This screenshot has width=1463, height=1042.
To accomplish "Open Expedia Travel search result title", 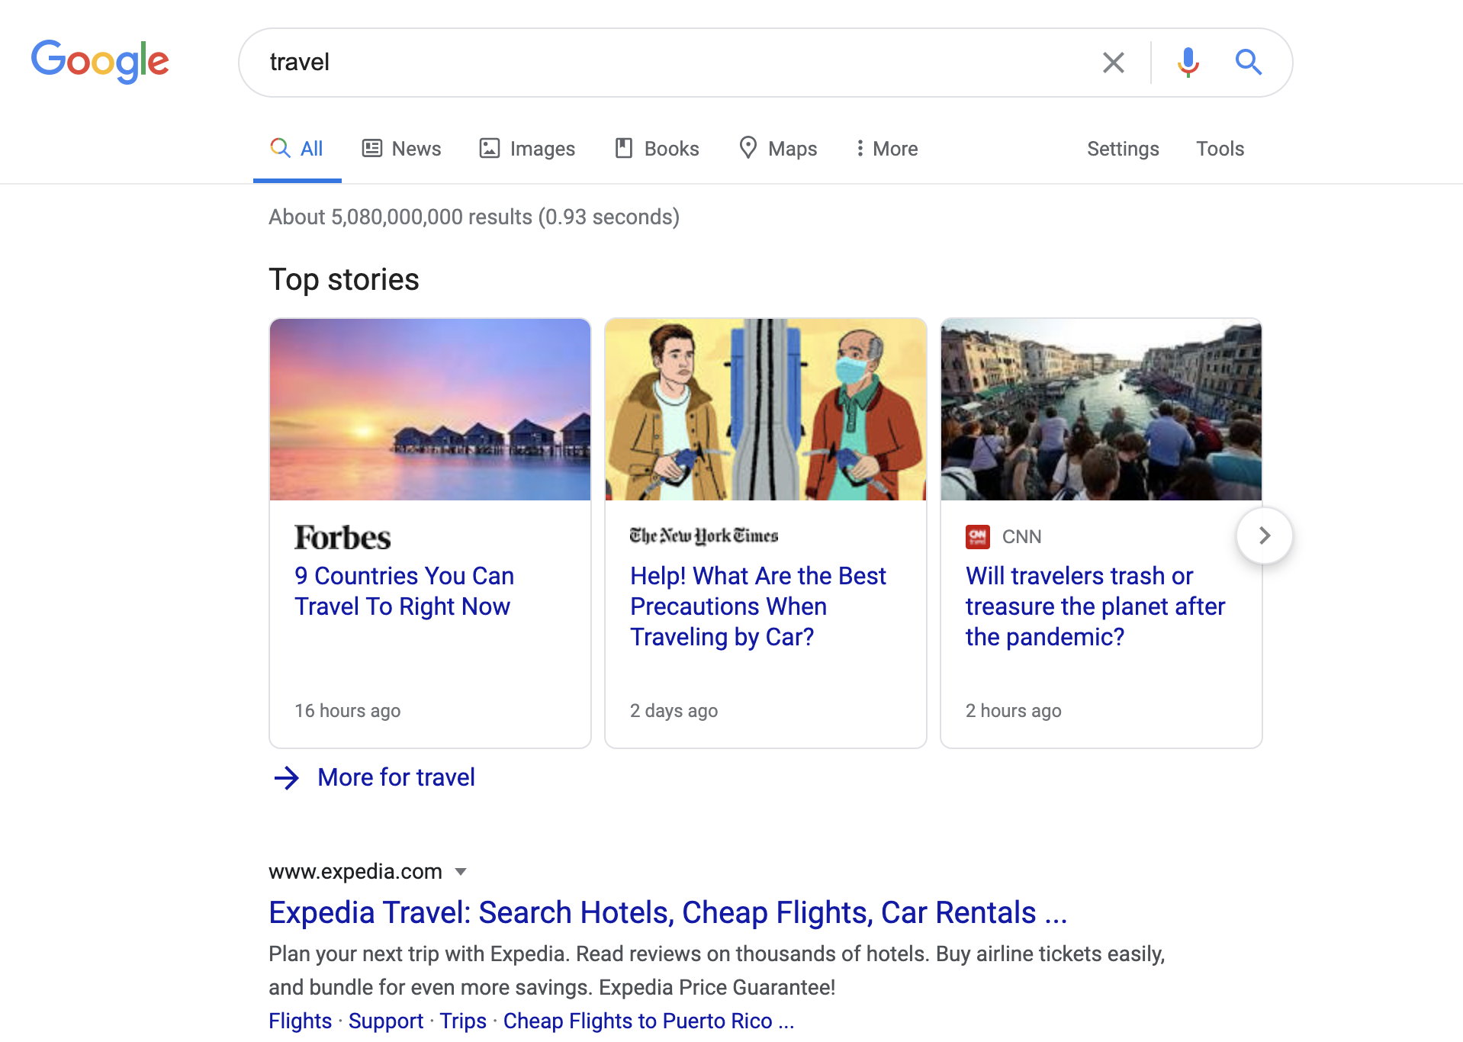I will [667, 913].
